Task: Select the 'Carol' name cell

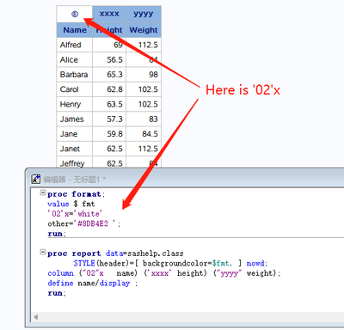Action: pos(75,89)
